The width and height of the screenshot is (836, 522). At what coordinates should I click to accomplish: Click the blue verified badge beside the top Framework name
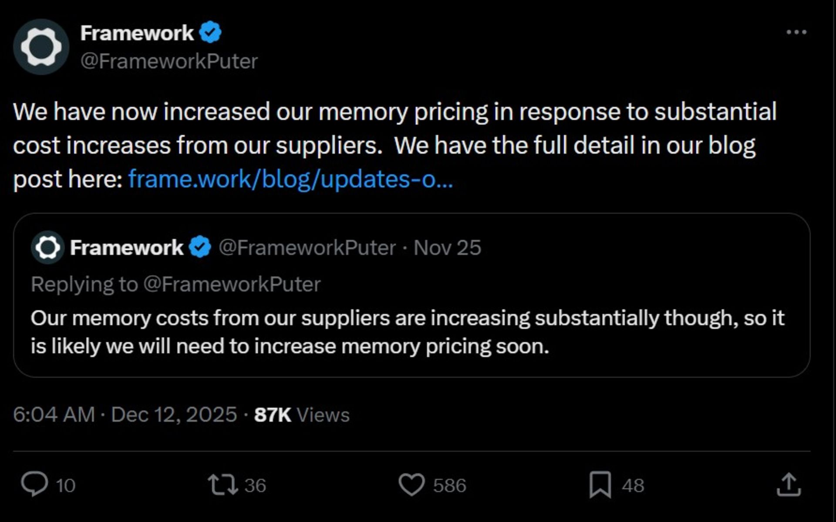pos(211,33)
